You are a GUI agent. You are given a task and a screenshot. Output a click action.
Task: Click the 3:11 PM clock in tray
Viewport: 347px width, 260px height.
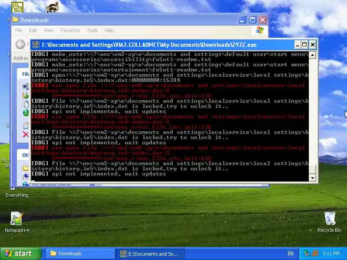pos(331,253)
